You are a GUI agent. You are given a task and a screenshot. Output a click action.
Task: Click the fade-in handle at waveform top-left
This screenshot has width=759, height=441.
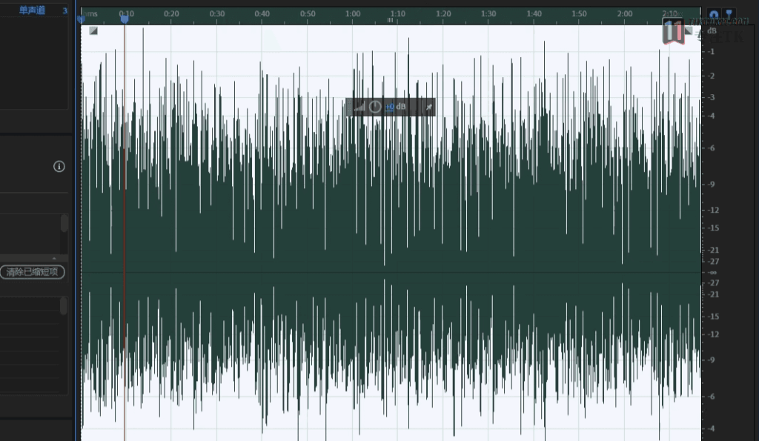click(93, 30)
